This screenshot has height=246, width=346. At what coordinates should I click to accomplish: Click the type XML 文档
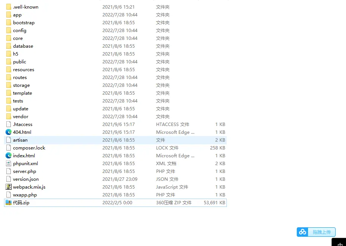tap(166, 163)
